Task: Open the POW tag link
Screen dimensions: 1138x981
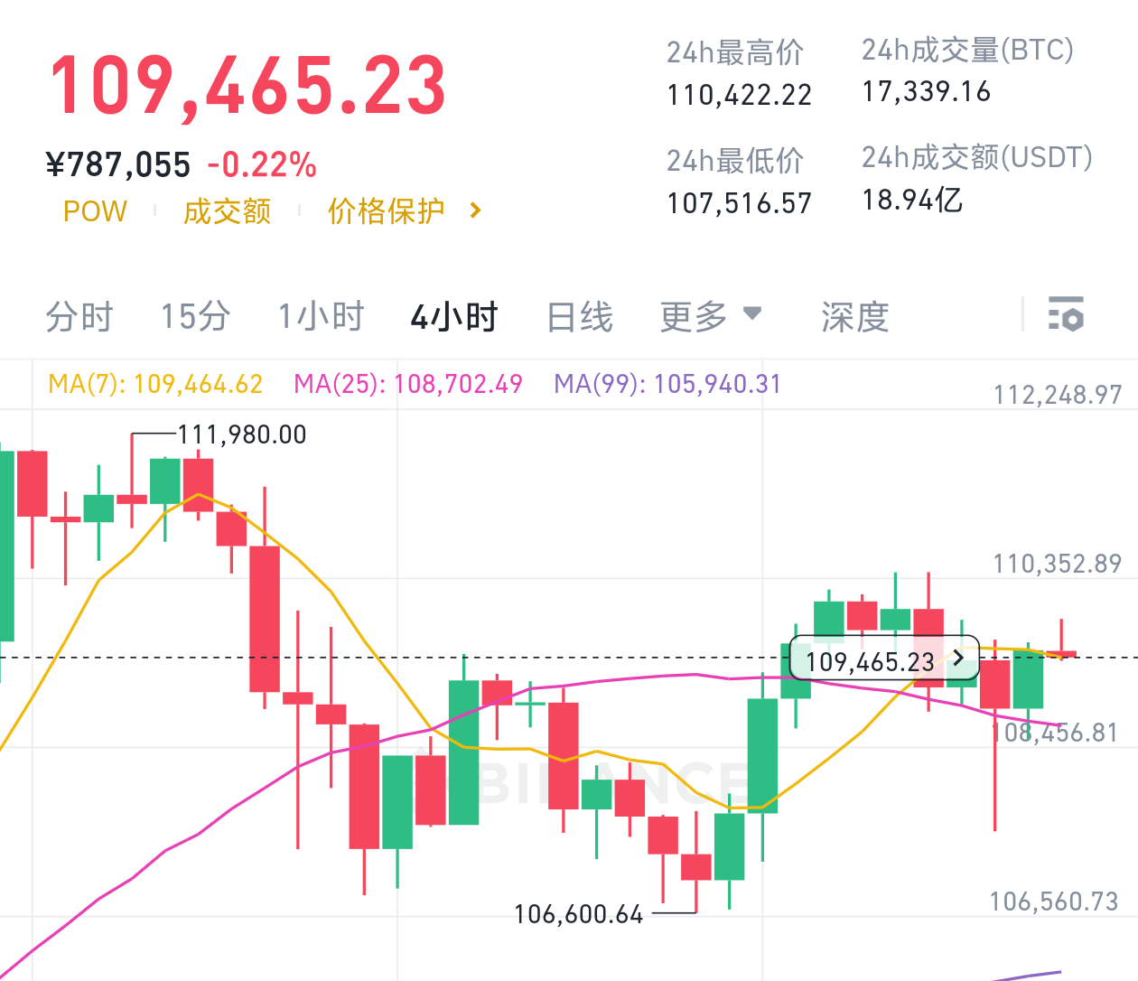Action: 95,211
